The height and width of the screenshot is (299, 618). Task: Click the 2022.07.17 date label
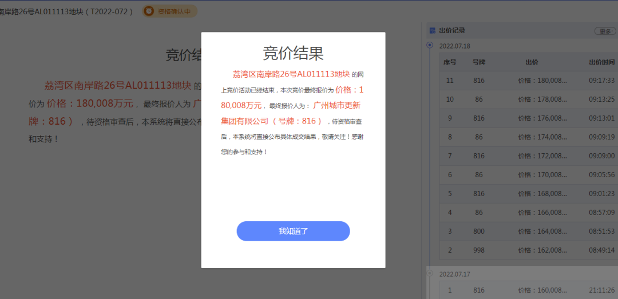point(455,274)
